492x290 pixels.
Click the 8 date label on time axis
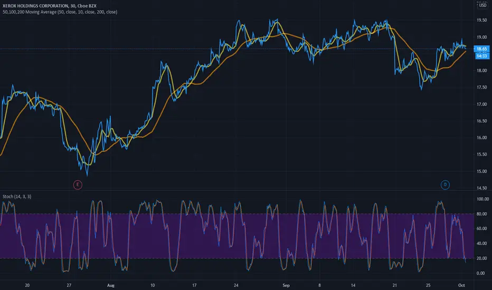[319, 285]
